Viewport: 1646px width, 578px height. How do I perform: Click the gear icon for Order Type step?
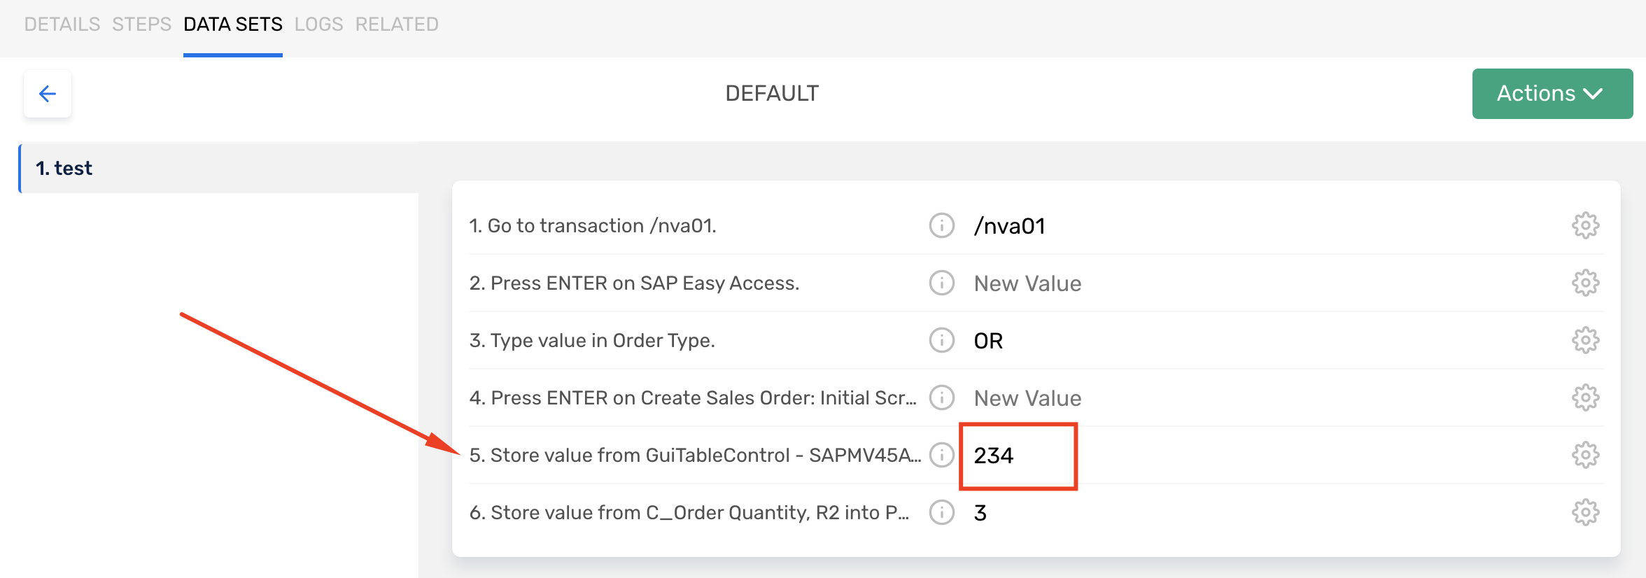(x=1585, y=340)
